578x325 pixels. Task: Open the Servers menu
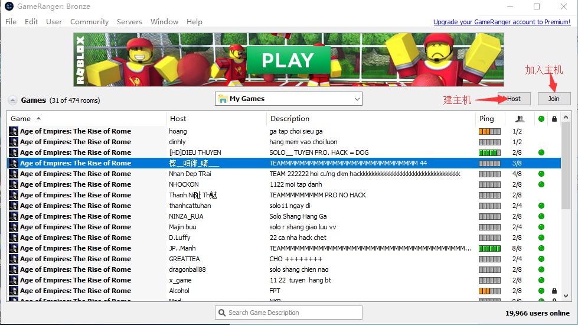coord(129,22)
